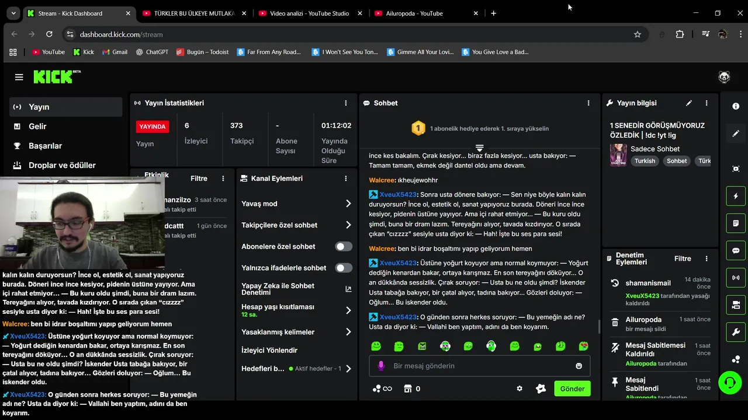Switch to Video analizi YouTube Studio tab
This screenshot has width=748, height=420.
310,13
